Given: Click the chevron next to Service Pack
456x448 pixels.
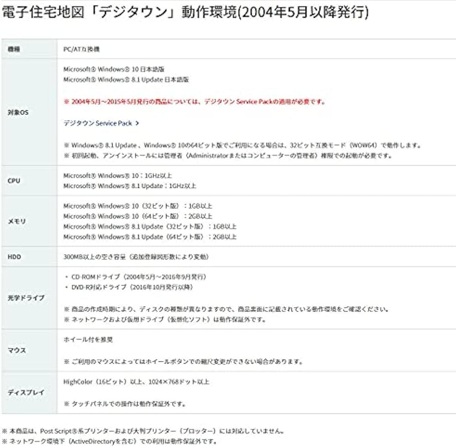Looking at the screenshot, I should coord(138,123).
